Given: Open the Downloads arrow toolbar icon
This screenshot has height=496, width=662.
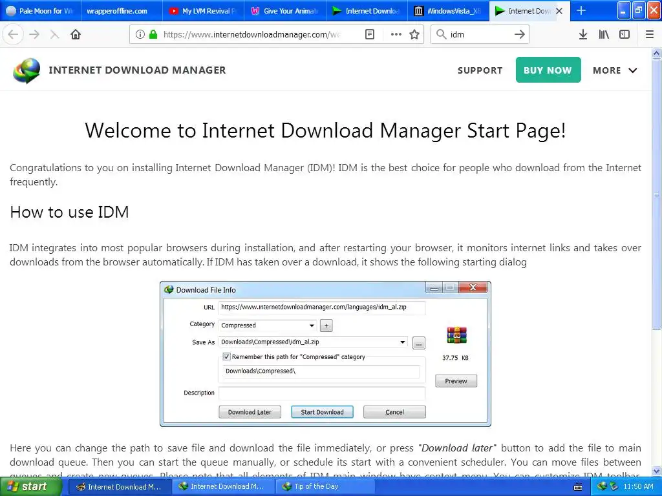Looking at the screenshot, I should point(583,34).
